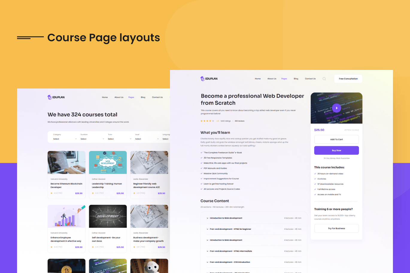Expand second Introduction to Web development section
Viewport: 410px width, 273px height.
(x=254, y=240)
